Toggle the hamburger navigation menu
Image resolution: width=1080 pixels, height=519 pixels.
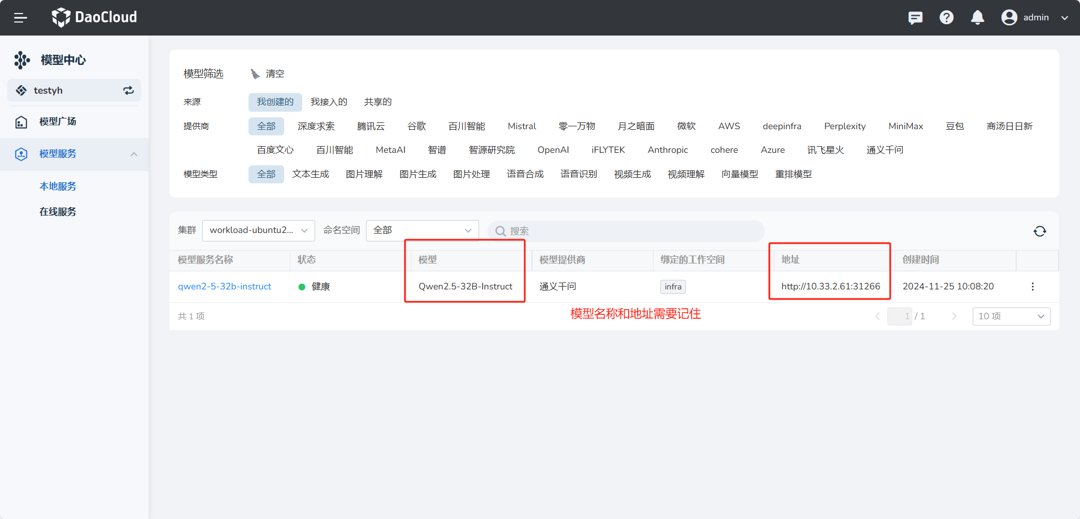[20, 17]
